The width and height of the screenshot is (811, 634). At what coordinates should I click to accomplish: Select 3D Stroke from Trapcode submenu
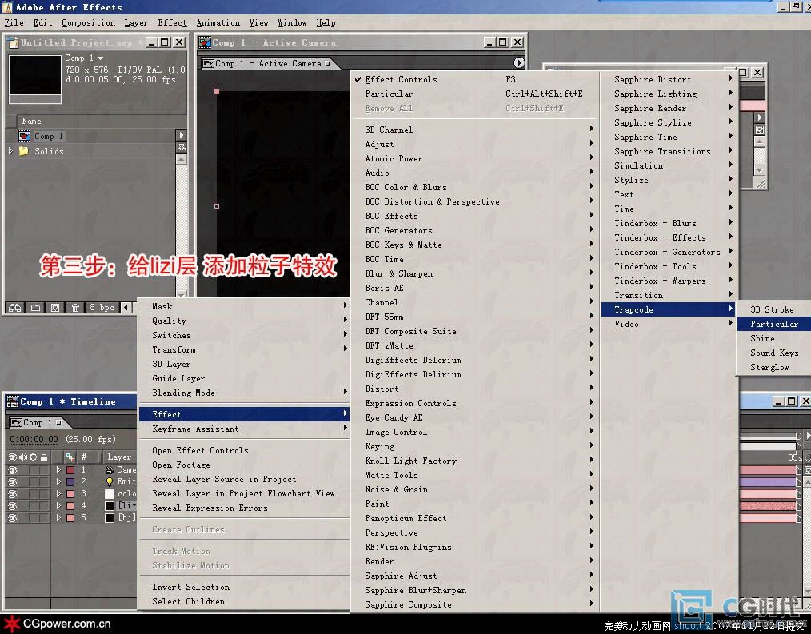point(773,309)
